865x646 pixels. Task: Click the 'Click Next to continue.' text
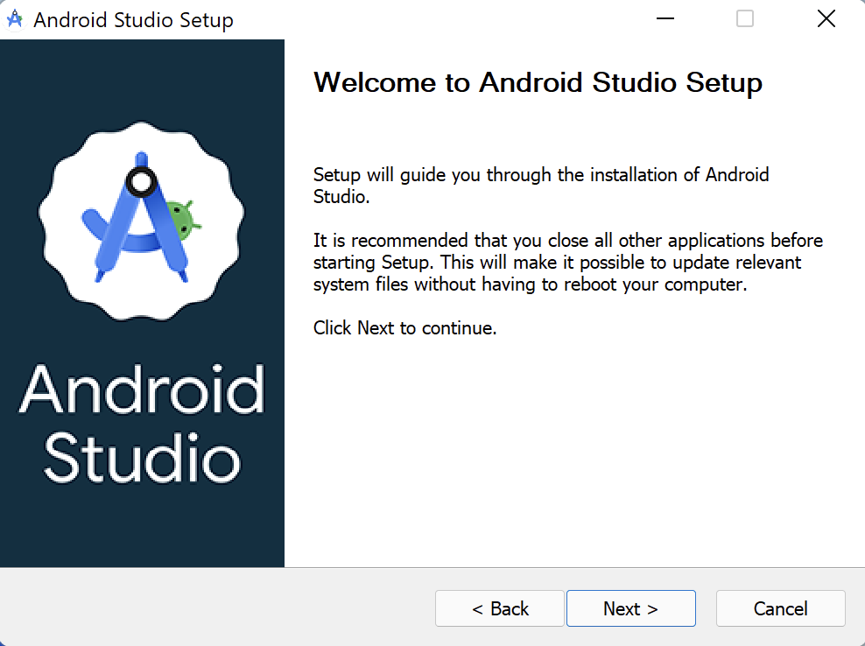pyautogui.click(x=404, y=328)
